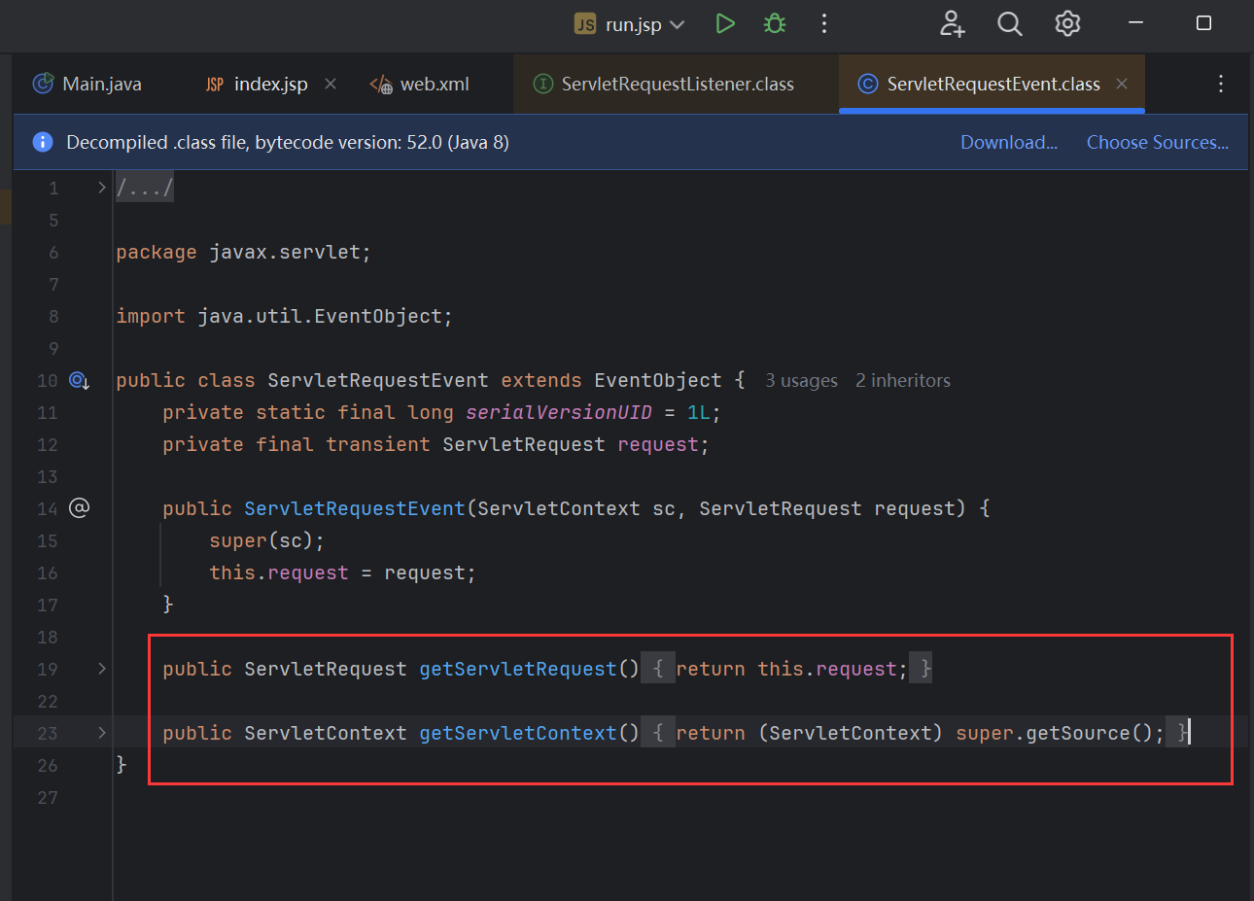Click javax.servlet in the package statement

coord(285,252)
